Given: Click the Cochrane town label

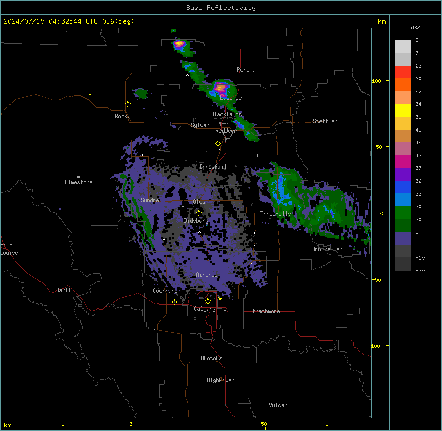Looking at the screenshot, I should 165,291.
